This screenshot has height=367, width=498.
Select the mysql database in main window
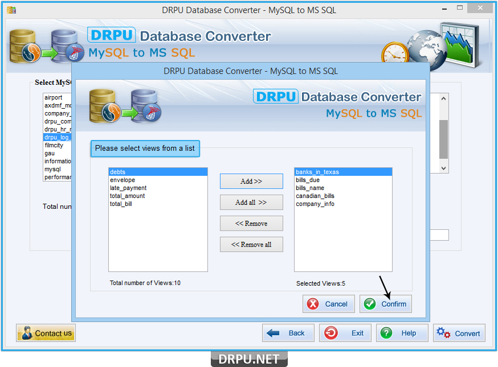(57, 169)
